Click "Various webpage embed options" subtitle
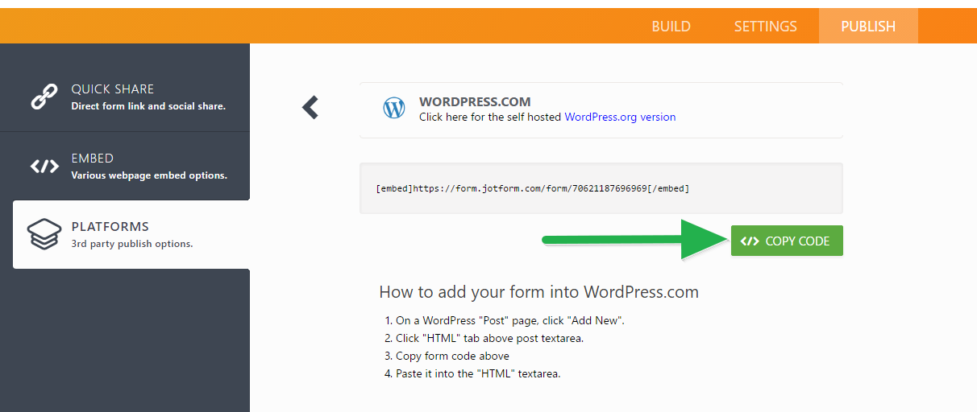The height and width of the screenshot is (412, 977). (149, 175)
